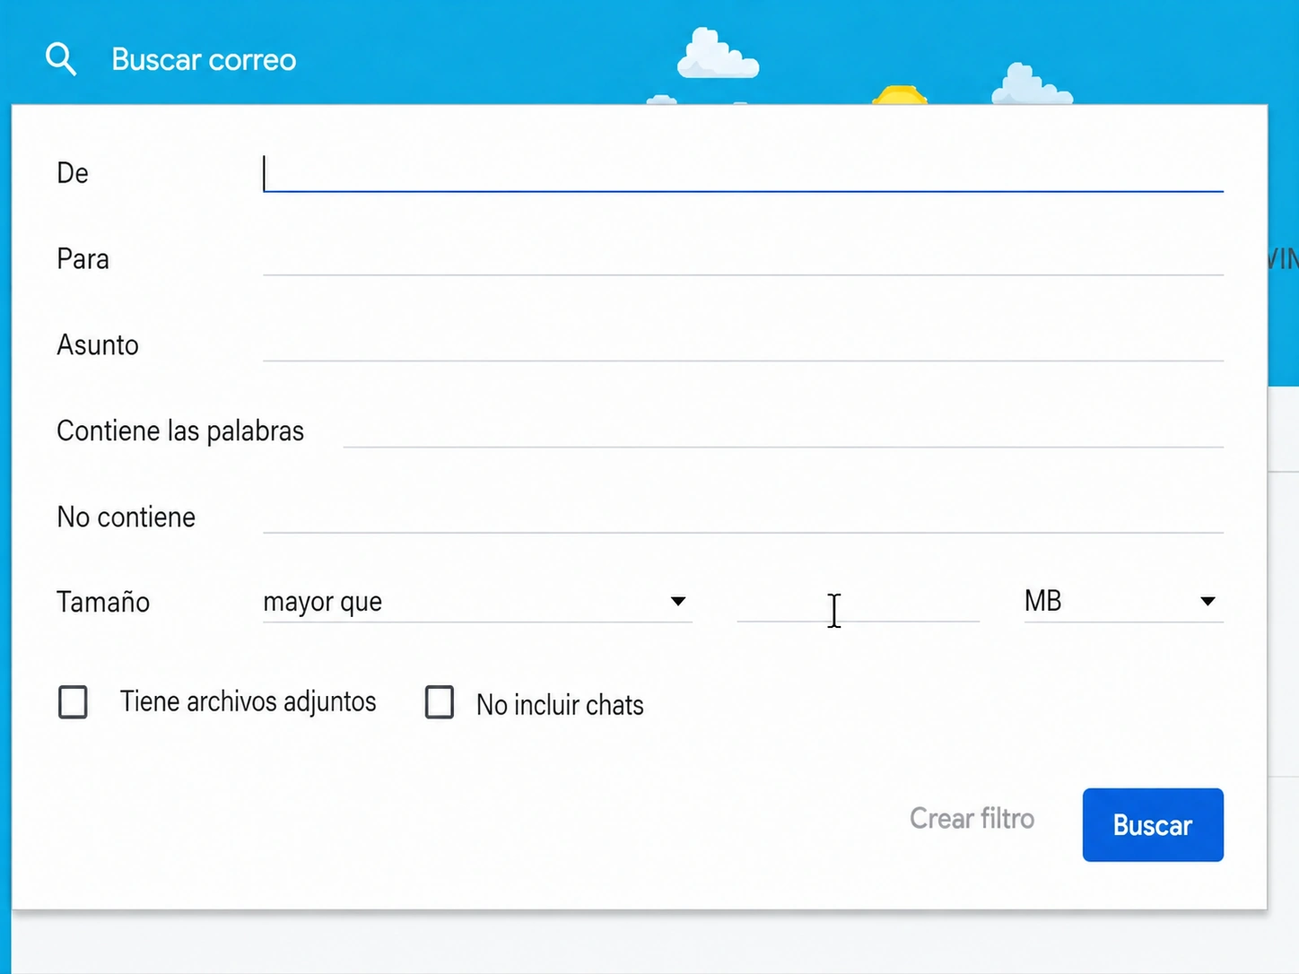Click the magnifying glass search icon
1299x974 pixels.
pos(61,59)
